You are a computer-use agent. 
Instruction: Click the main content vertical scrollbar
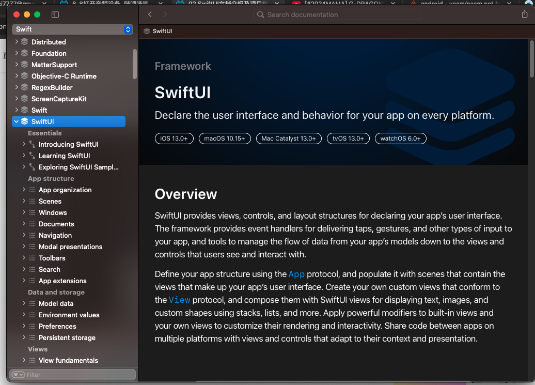(x=531, y=59)
